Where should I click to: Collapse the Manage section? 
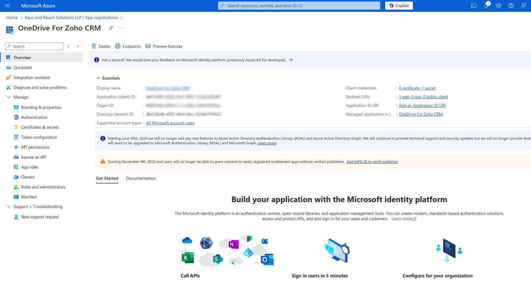9,97
